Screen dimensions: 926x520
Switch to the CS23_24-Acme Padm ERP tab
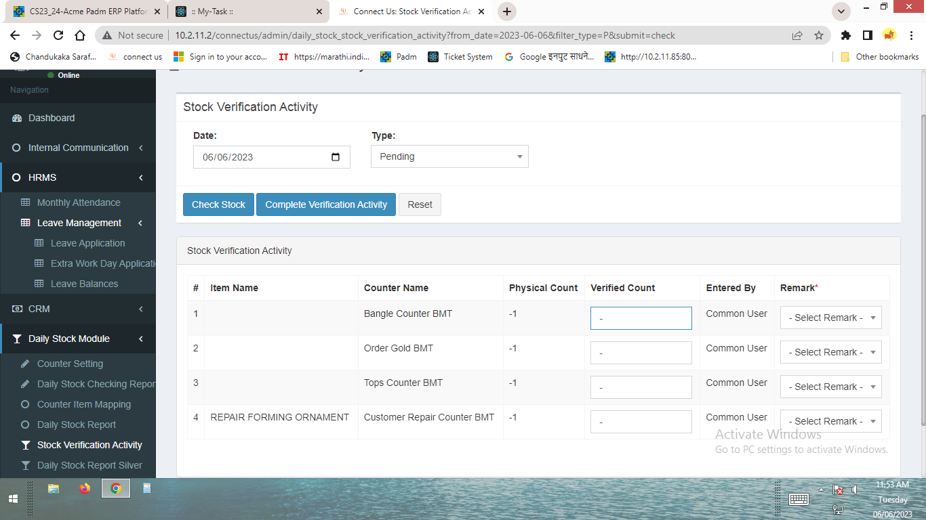(86, 12)
